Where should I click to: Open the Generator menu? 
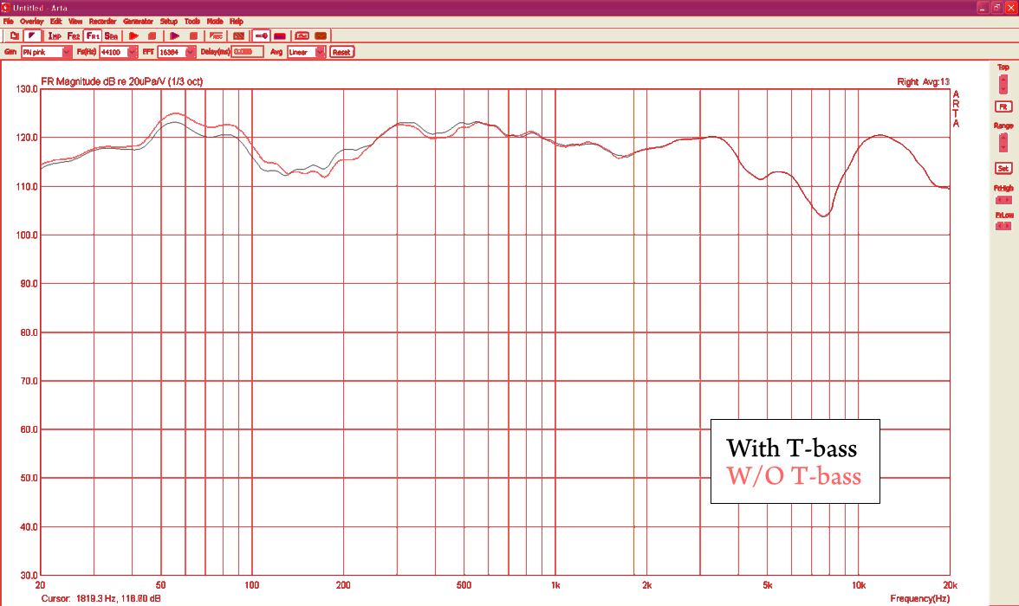pyautogui.click(x=138, y=22)
